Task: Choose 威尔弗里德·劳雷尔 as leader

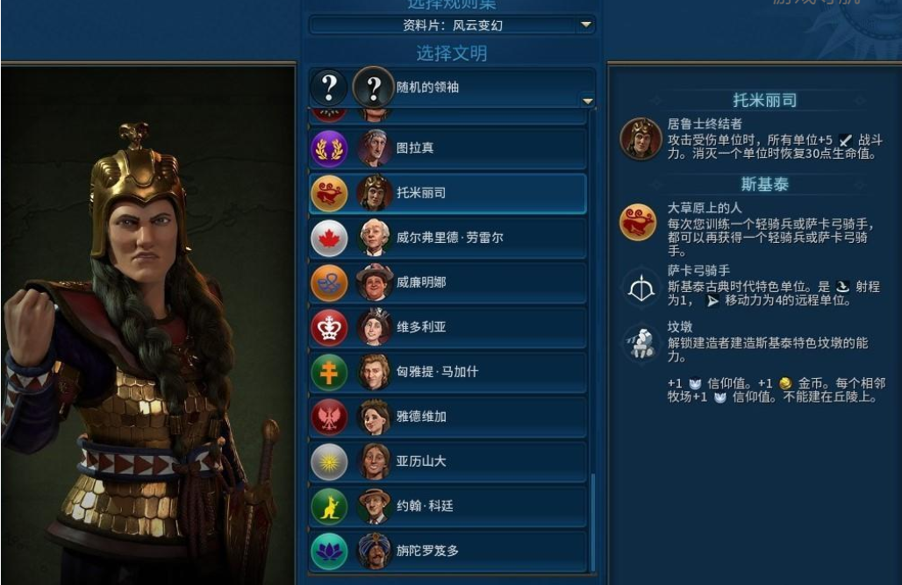Action: pyautogui.click(x=448, y=239)
